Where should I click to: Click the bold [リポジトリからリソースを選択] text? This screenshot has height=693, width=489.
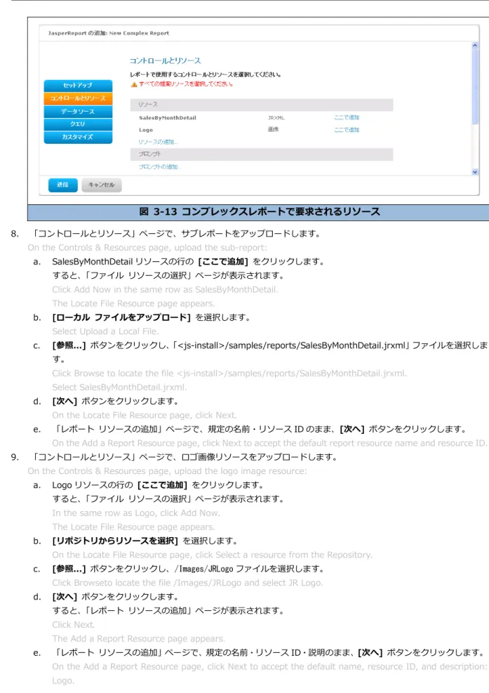point(115,541)
